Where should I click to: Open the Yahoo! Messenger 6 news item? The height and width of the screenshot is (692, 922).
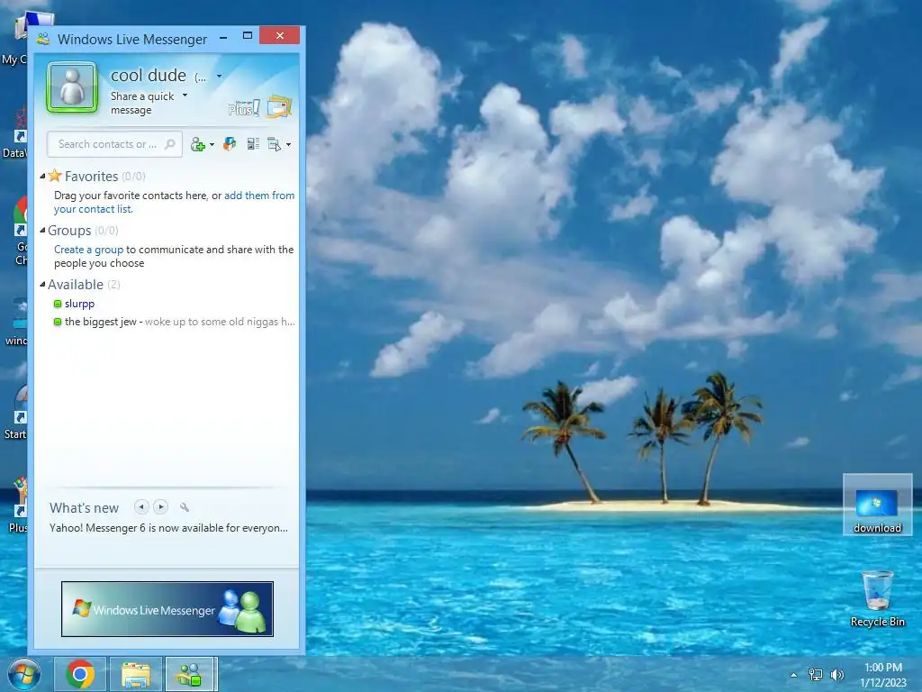pyautogui.click(x=168, y=528)
